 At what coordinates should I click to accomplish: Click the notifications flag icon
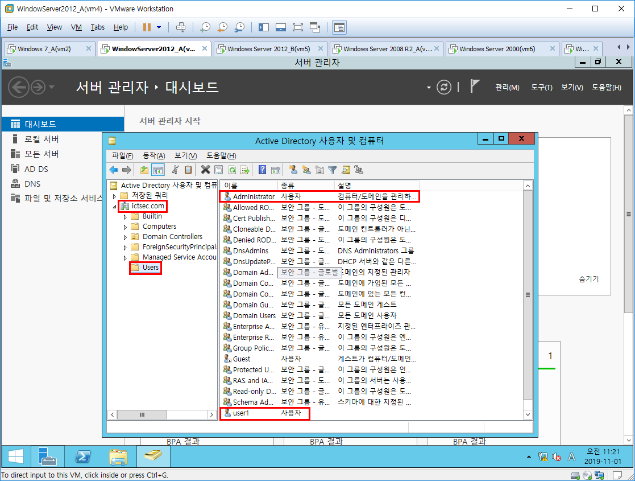click(x=475, y=87)
